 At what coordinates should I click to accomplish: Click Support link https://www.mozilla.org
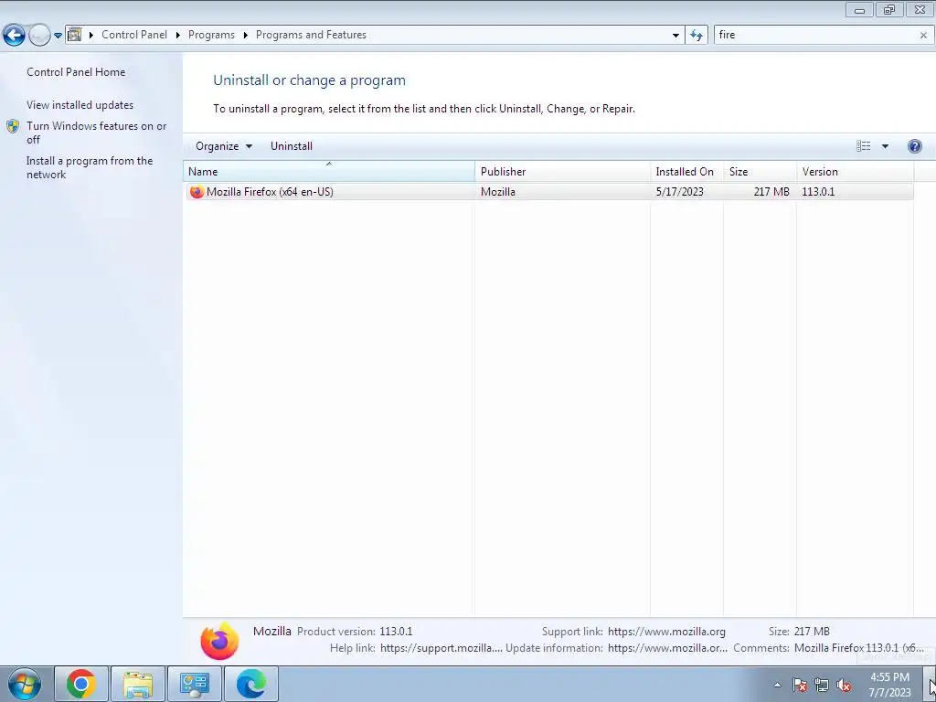pyautogui.click(x=666, y=632)
